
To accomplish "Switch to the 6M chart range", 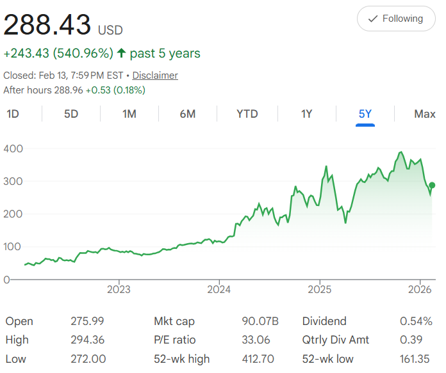I will click(x=188, y=114).
